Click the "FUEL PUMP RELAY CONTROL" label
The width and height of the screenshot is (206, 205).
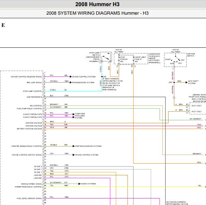[29, 108]
